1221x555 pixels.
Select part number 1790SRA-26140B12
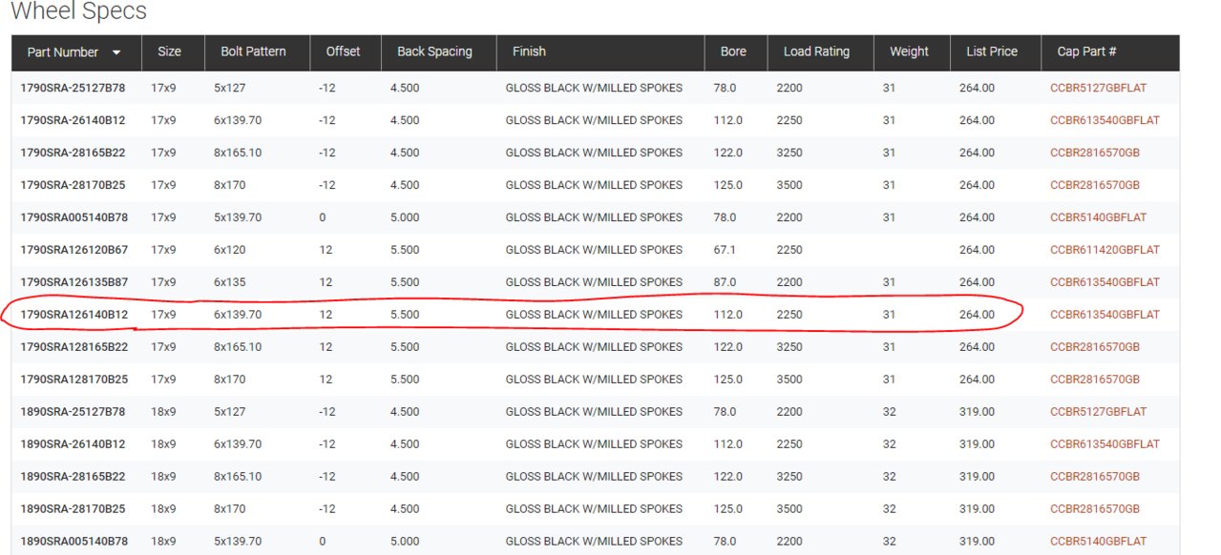[73, 120]
